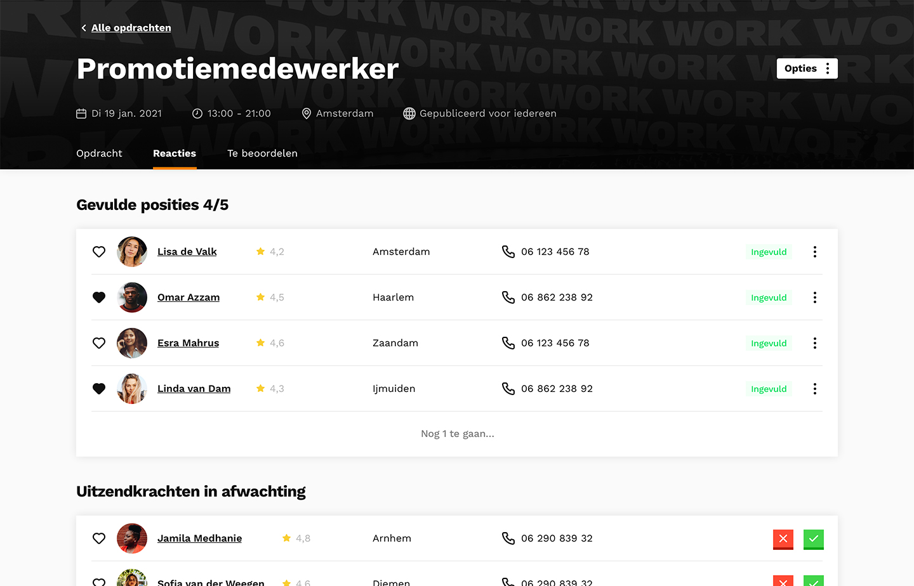Click the location pin icon by Amsterdam

coord(307,114)
